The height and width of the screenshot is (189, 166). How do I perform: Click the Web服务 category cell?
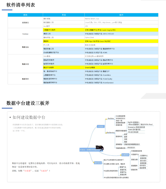pos(64,56)
